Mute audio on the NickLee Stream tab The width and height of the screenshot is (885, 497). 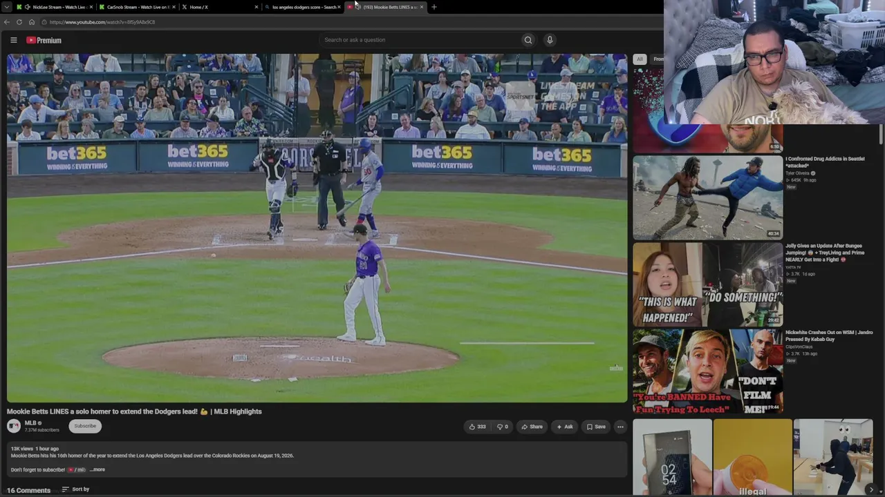point(28,7)
